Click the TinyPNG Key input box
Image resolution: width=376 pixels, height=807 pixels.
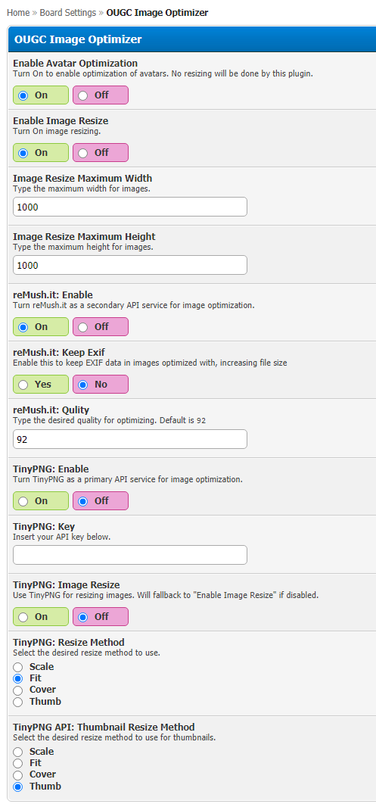tap(130, 556)
